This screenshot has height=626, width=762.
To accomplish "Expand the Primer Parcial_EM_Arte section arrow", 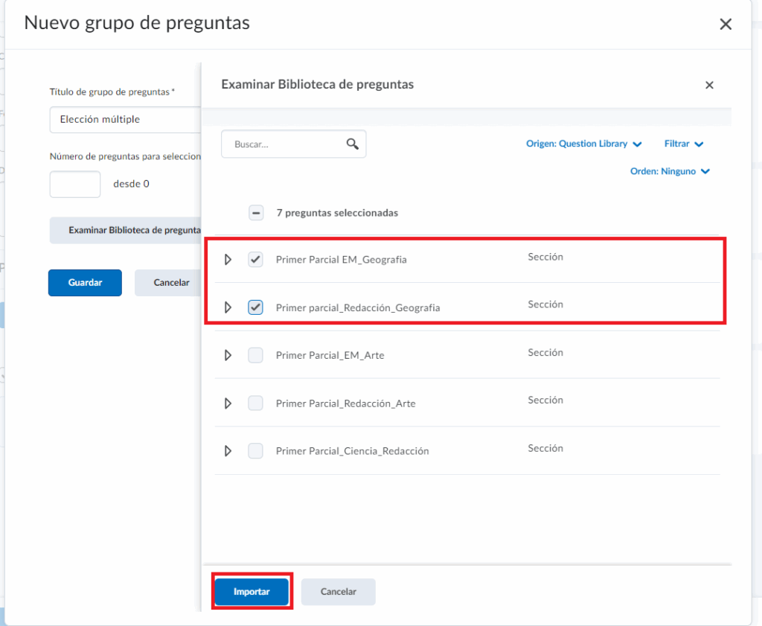I will [228, 355].
